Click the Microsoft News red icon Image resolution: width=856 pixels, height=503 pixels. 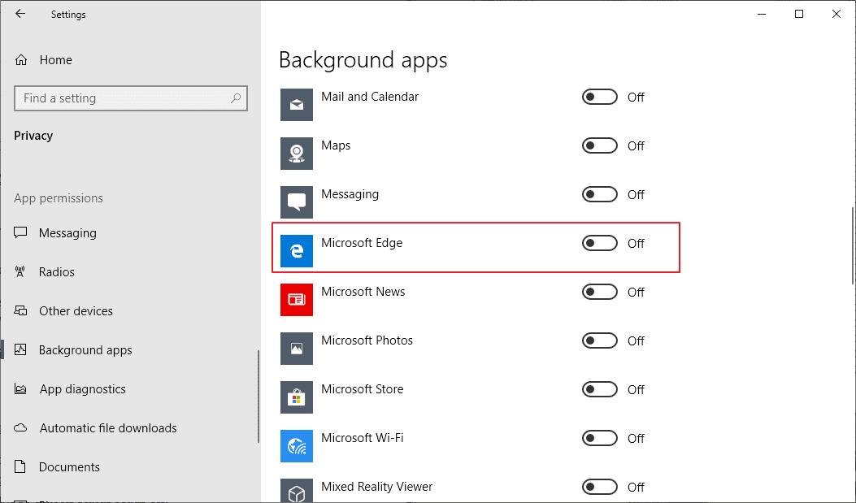pos(297,299)
